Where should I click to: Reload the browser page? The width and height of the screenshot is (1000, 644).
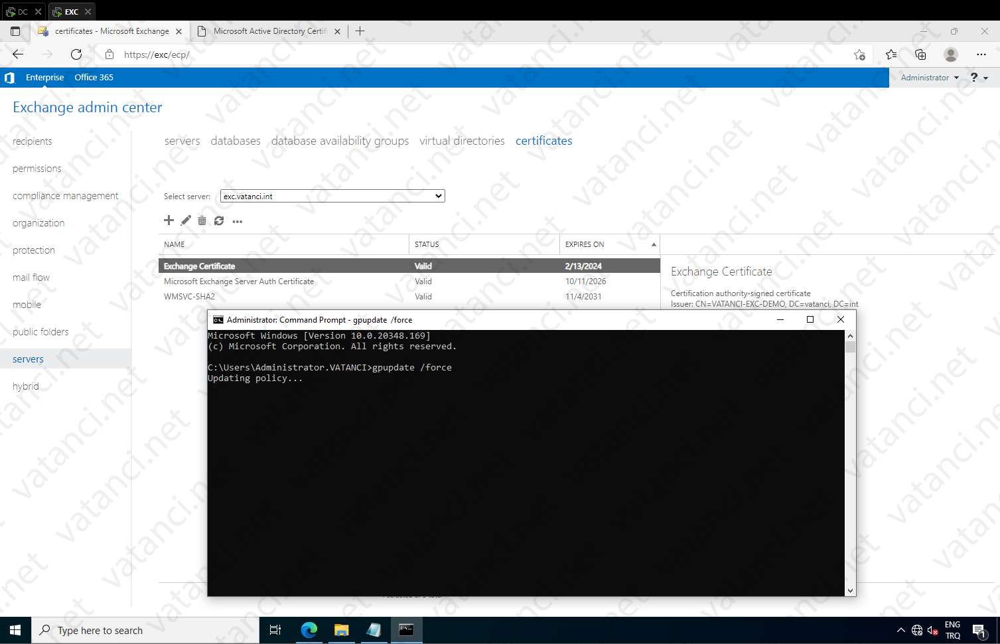(x=76, y=54)
